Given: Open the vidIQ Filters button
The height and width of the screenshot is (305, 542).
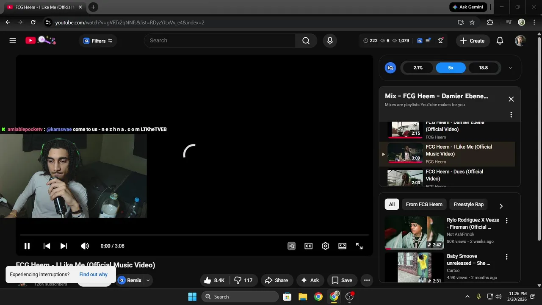Looking at the screenshot, I should [x=98, y=41].
